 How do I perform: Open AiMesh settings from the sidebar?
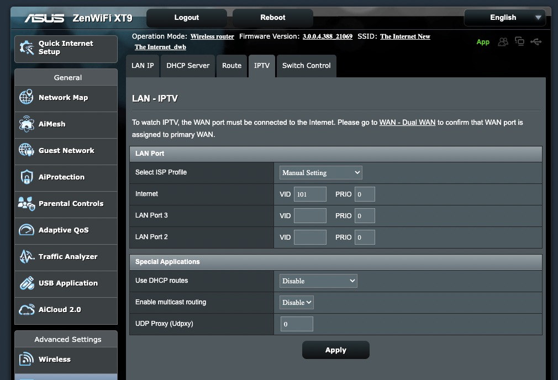click(x=53, y=125)
